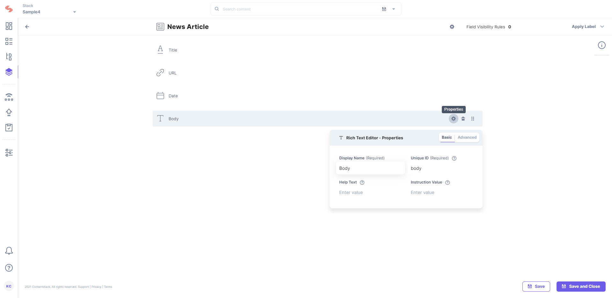
Task: Select the URL field row
Action: click(317, 73)
